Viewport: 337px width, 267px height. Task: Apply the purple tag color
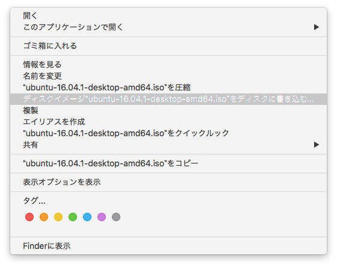coord(102,217)
